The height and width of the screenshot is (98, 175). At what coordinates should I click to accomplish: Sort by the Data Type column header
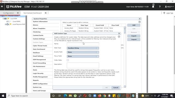click(84, 25)
